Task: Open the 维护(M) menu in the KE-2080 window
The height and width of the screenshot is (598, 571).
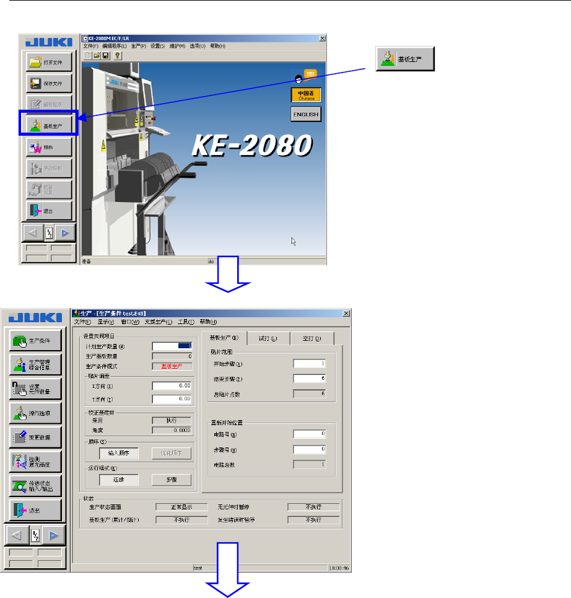Action: point(177,46)
